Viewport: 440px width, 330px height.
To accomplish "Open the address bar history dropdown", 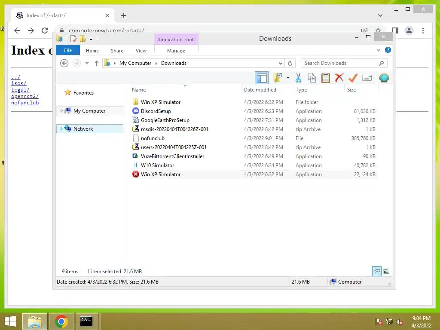I will [280, 63].
